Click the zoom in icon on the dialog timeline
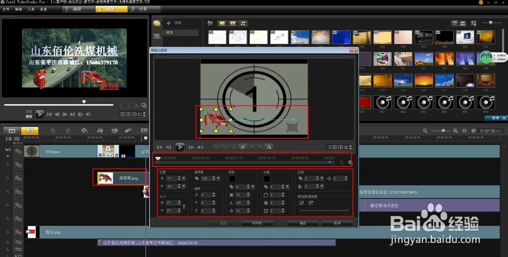Viewport: 508px width, 257px height. pyautogui.click(x=350, y=163)
